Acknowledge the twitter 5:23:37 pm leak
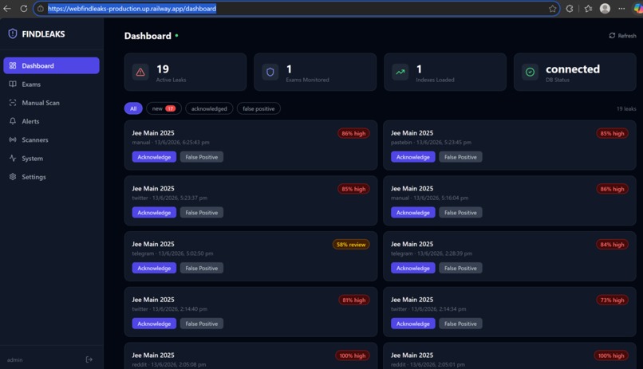Image resolution: width=643 pixels, height=369 pixels. tap(154, 213)
